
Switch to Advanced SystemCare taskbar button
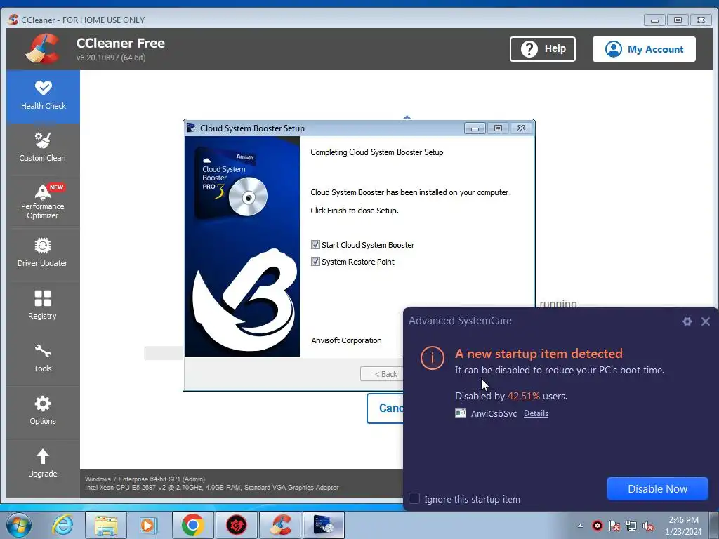tap(236, 525)
